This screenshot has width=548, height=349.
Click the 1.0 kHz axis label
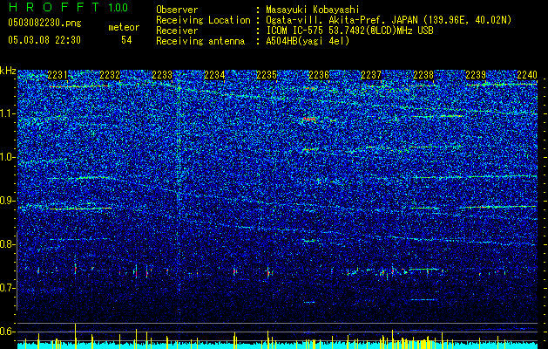point(8,157)
